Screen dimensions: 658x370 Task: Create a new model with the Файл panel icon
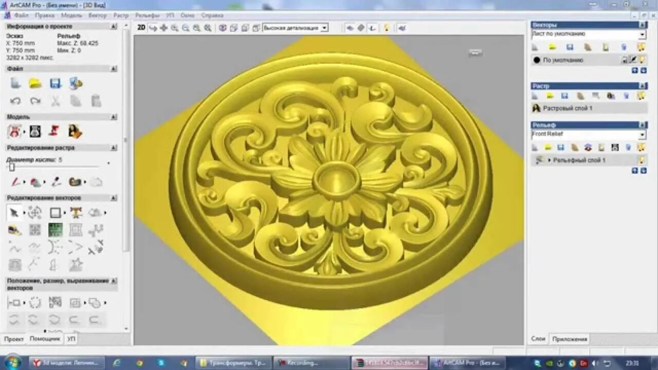click(x=16, y=83)
